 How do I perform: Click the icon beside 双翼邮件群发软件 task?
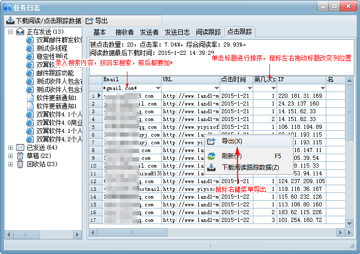tap(30, 40)
